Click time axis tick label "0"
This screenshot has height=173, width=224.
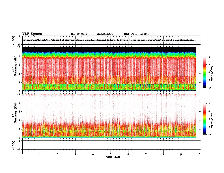tap(22, 154)
